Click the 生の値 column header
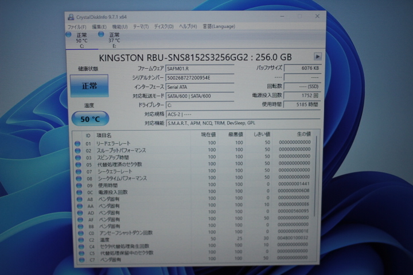 click(x=303, y=134)
